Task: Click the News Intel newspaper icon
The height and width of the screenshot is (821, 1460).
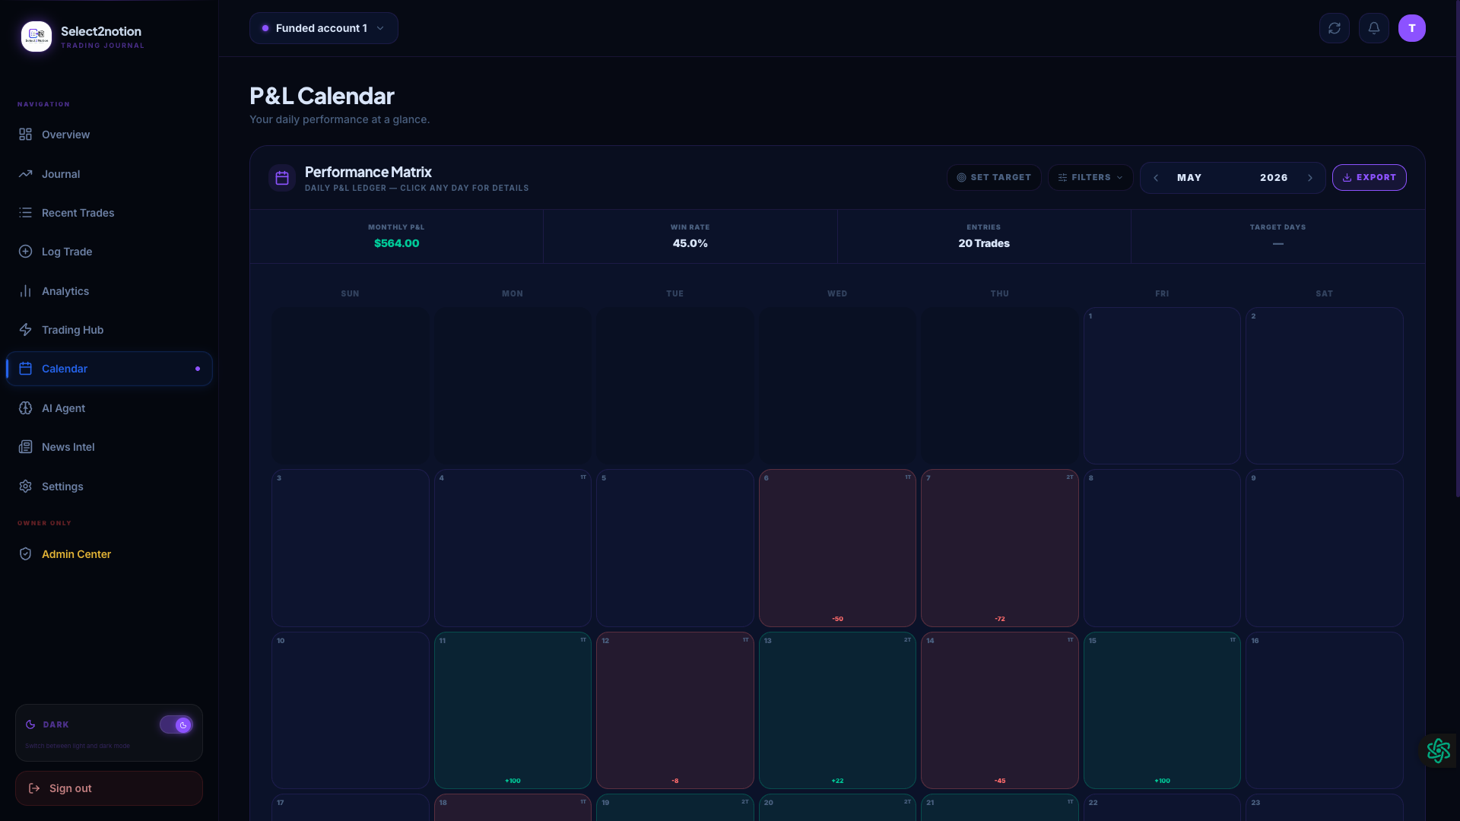Action: (x=25, y=447)
